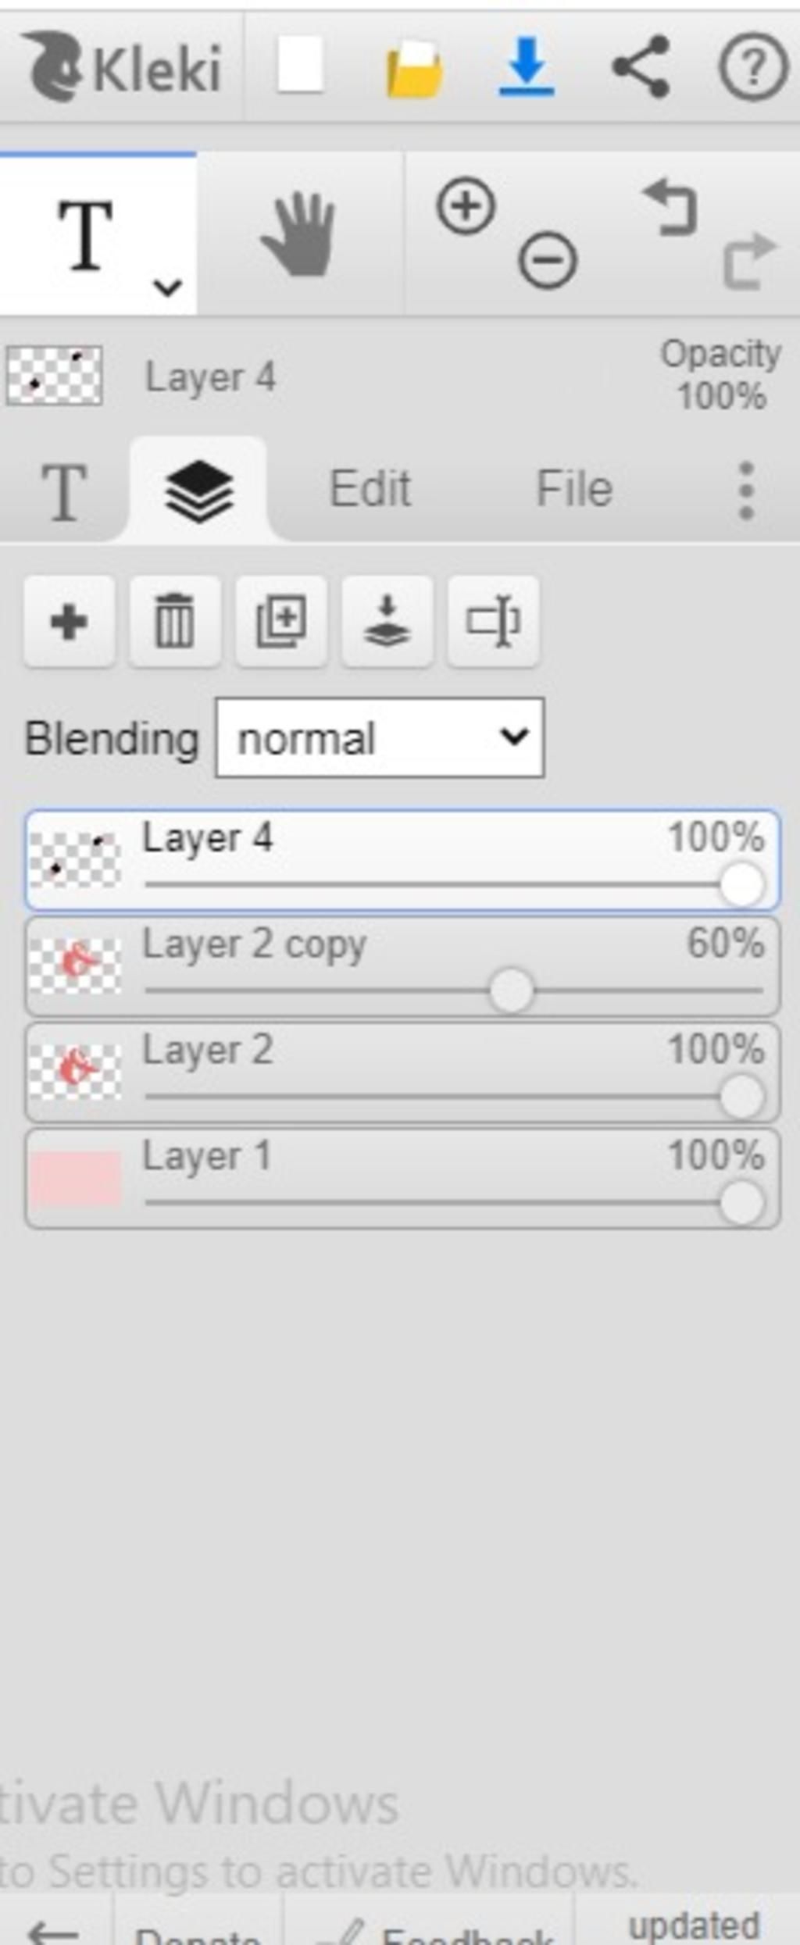Undo the last action
The height and width of the screenshot is (1945, 800).
[670, 207]
